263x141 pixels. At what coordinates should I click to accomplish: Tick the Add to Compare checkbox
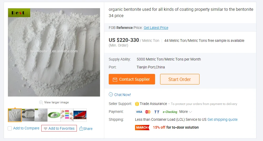pyautogui.click(x=10, y=128)
